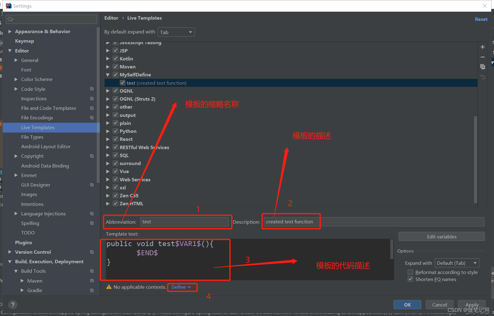494x316 pixels.
Task: Click the Cancel button
Action: tap(439, 305)
